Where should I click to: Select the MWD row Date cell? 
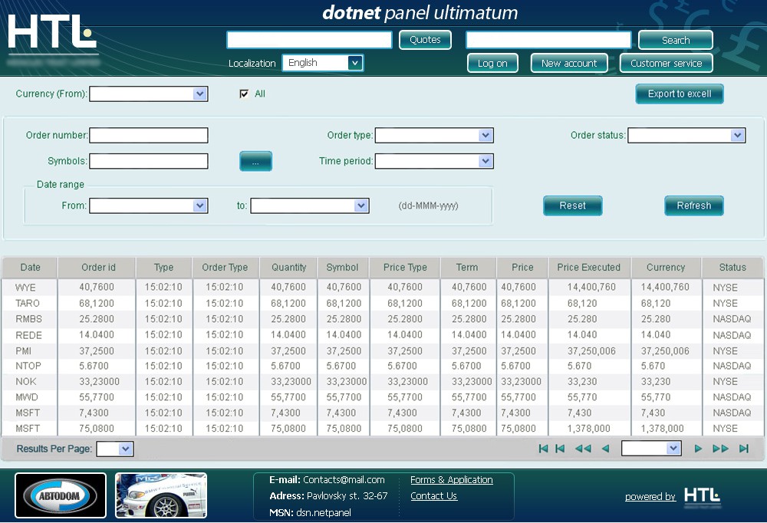coord(30,396)
